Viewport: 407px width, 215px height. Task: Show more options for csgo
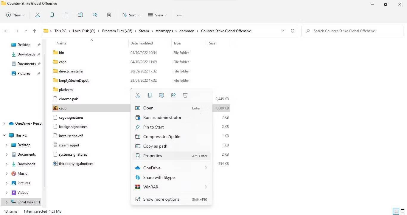(x=161, y=199)
